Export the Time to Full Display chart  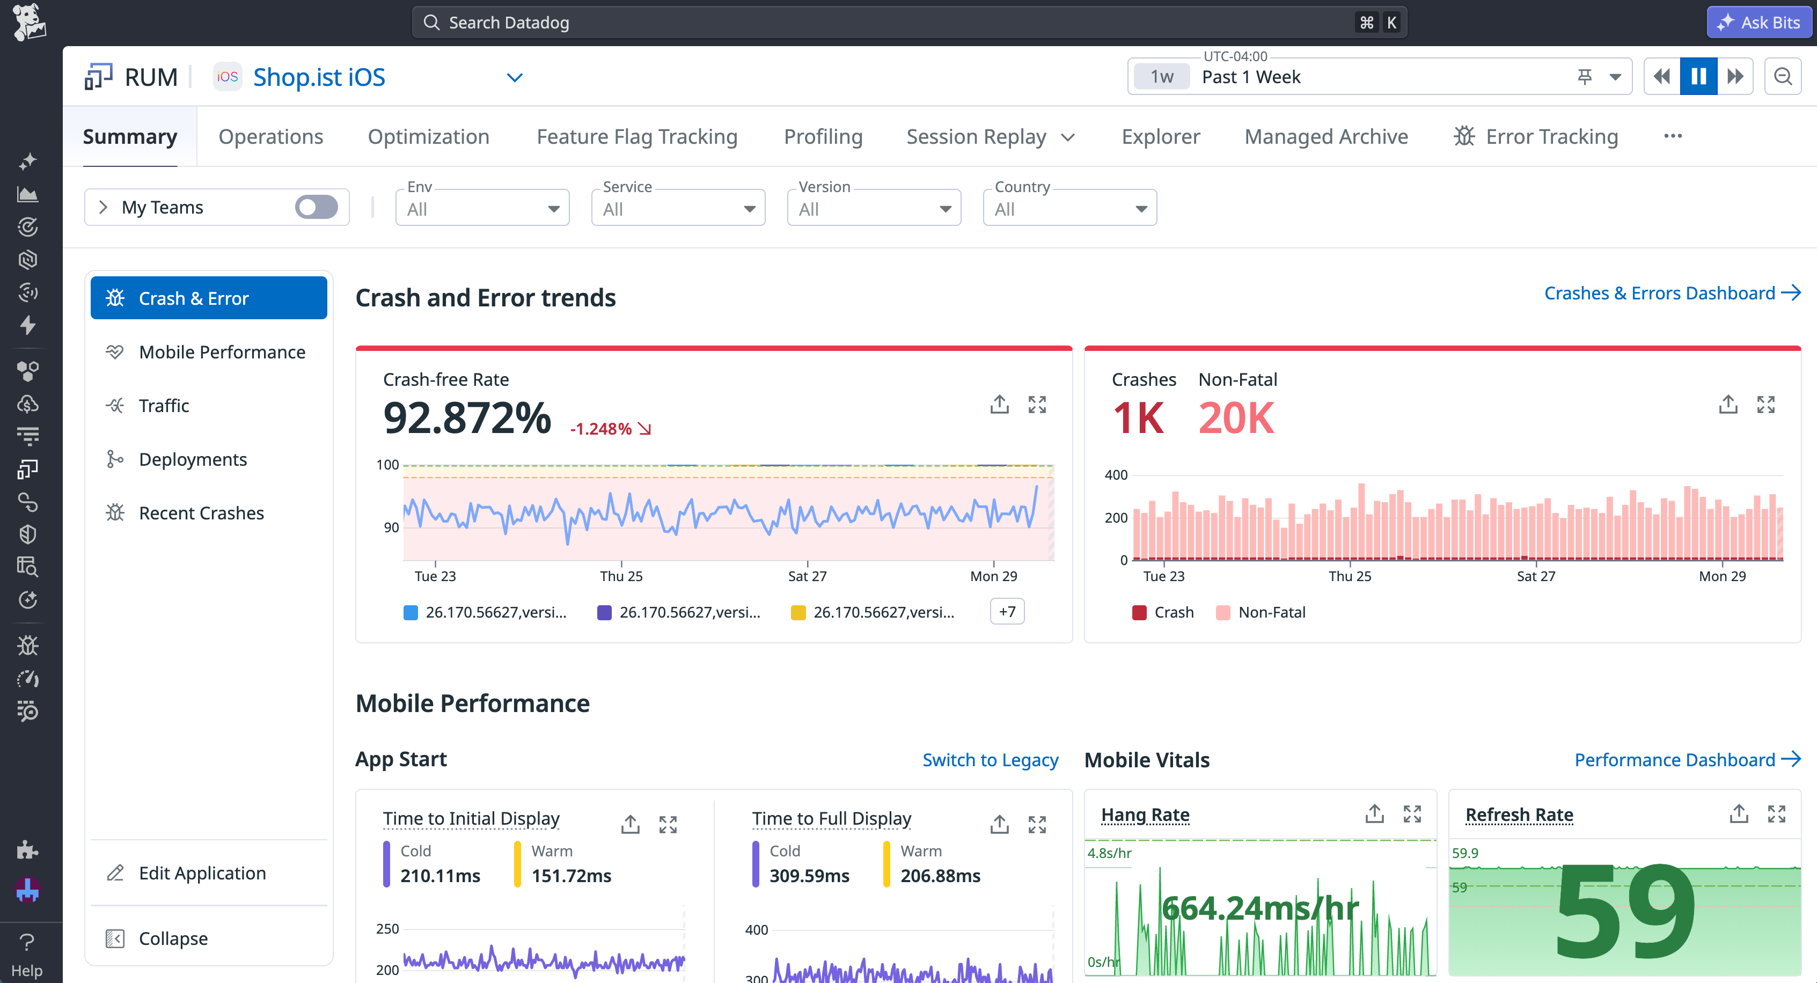[999, 824]
